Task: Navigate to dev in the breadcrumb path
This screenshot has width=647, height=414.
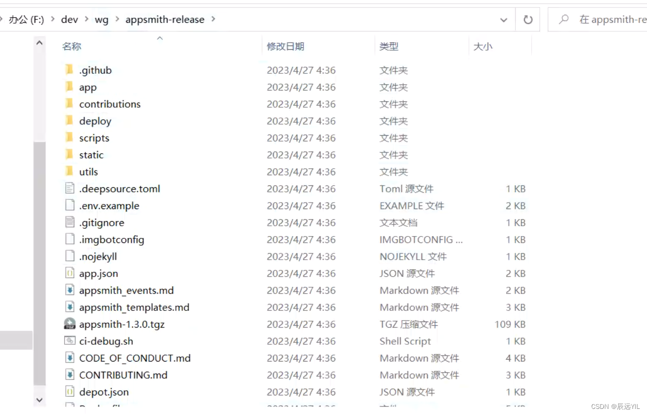Action: 69,20
